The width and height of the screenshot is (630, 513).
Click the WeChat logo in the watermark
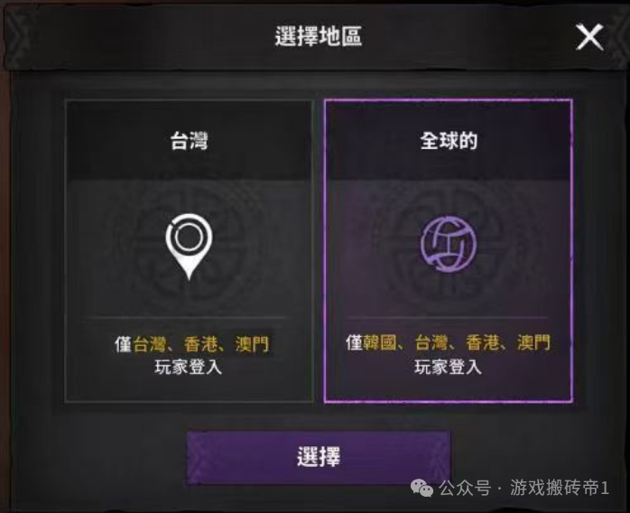[x=422, y=488]
